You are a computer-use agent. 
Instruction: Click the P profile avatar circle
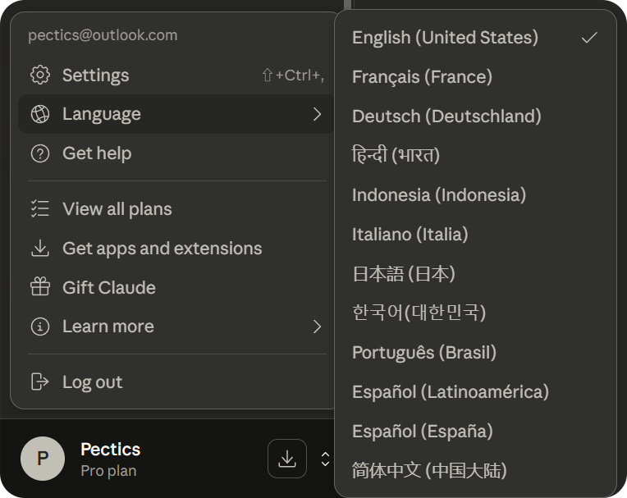coord(43,459)
